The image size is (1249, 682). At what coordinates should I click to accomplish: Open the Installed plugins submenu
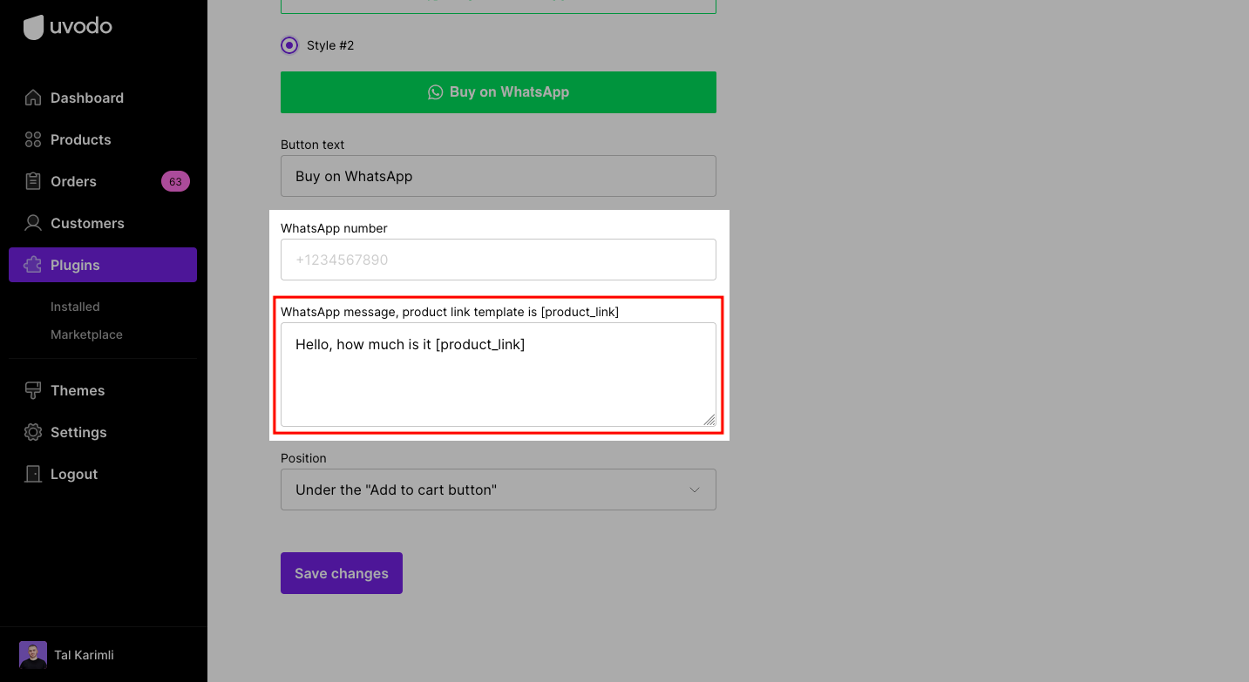75,307
